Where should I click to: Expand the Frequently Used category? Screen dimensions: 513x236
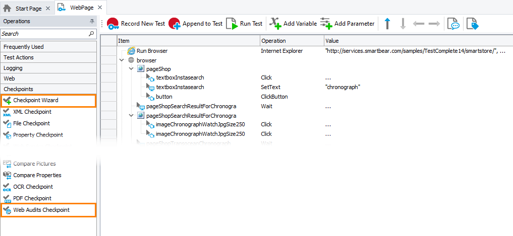(x=48, y=47)
